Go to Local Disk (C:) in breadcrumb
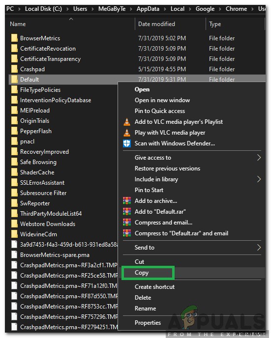 click(43, 9)
